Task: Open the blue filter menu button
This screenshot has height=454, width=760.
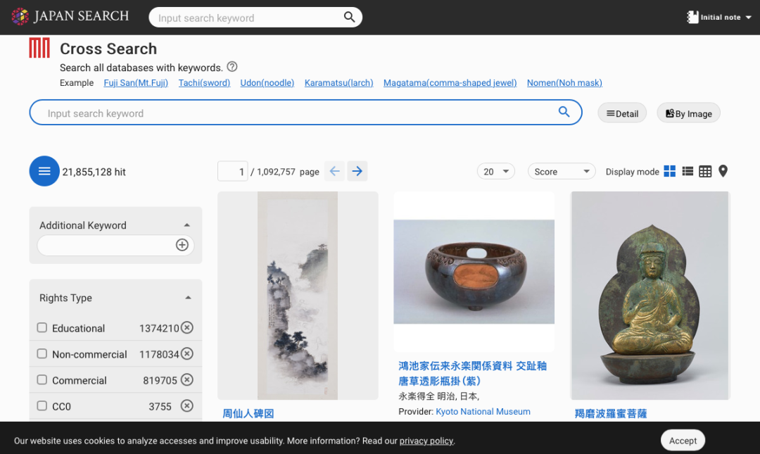Action: pos(44,171)
